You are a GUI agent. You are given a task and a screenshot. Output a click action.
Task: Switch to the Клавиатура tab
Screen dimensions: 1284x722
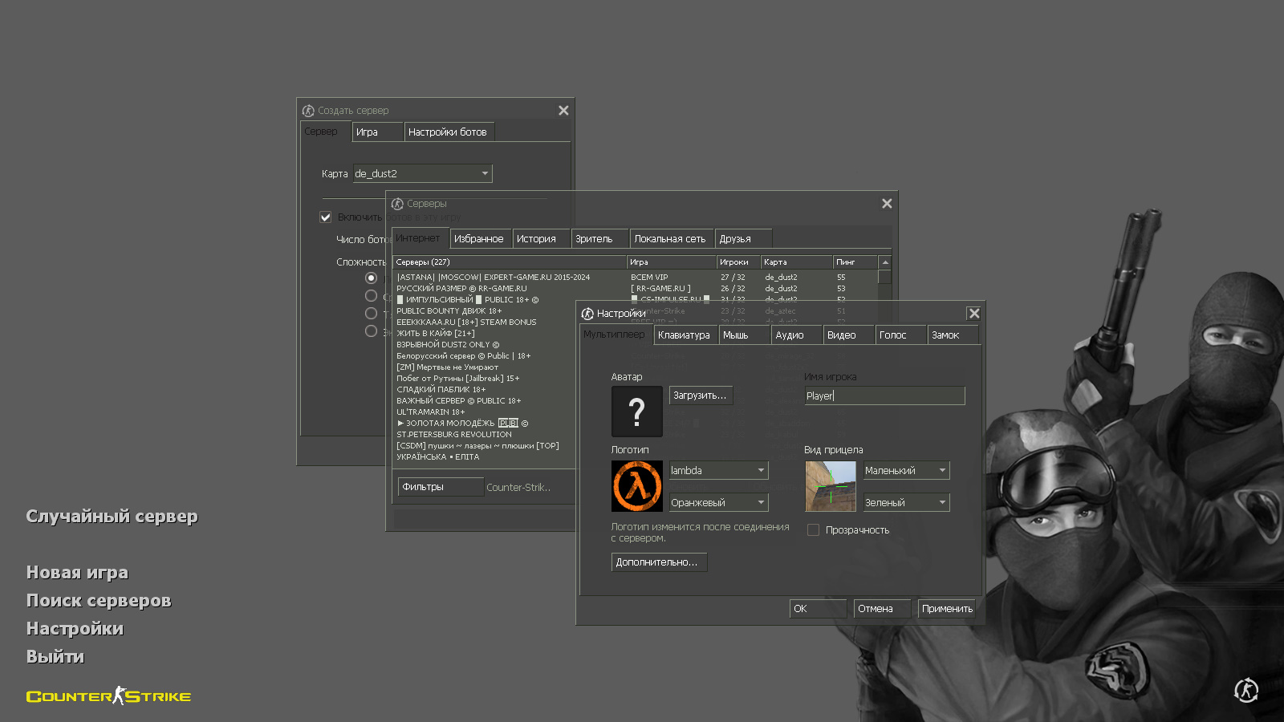tap(684, 335)
